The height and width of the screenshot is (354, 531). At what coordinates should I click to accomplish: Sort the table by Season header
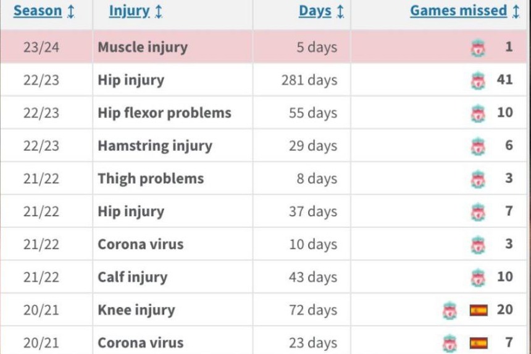(38, 11)
